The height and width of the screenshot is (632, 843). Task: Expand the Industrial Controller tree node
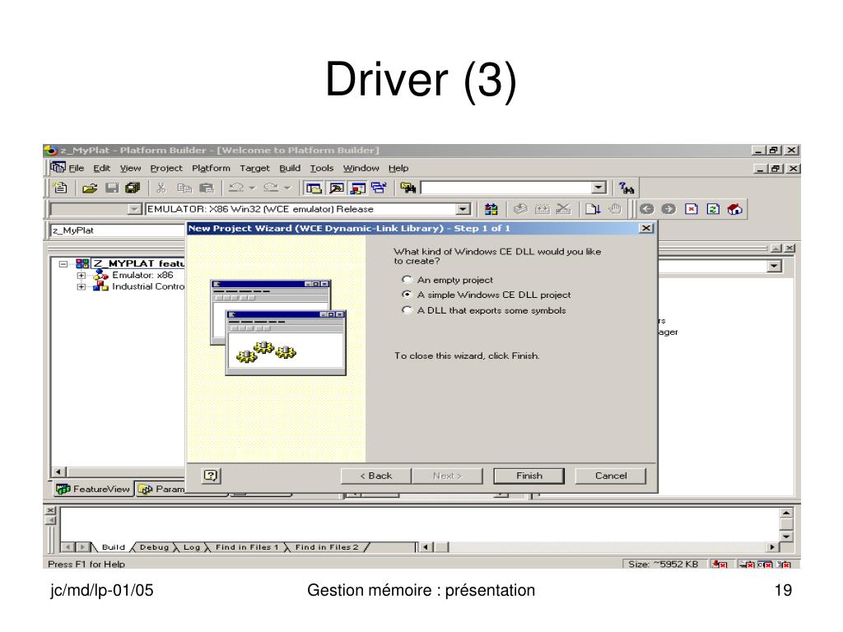82,287
